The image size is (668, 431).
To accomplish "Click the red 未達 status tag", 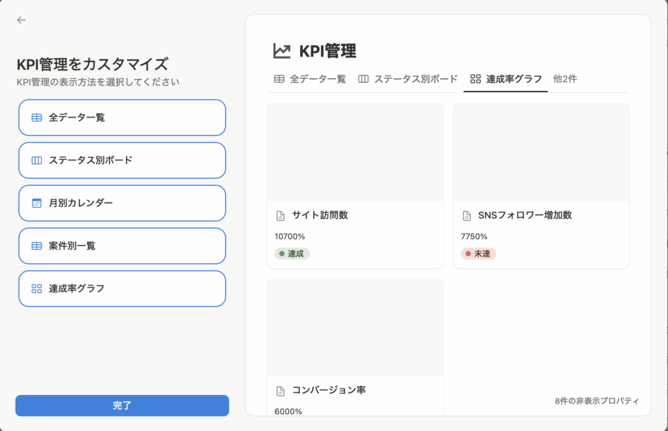I will tap(478, 253).
